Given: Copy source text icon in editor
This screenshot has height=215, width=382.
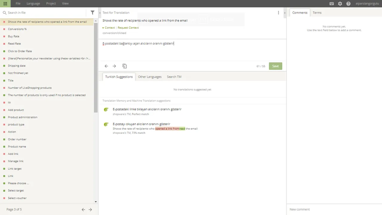Looking at the screenshot, I should 124,66.
